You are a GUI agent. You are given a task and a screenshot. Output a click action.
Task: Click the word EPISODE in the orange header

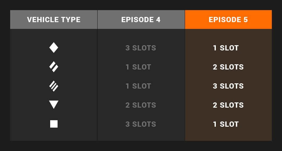[224, 20]
